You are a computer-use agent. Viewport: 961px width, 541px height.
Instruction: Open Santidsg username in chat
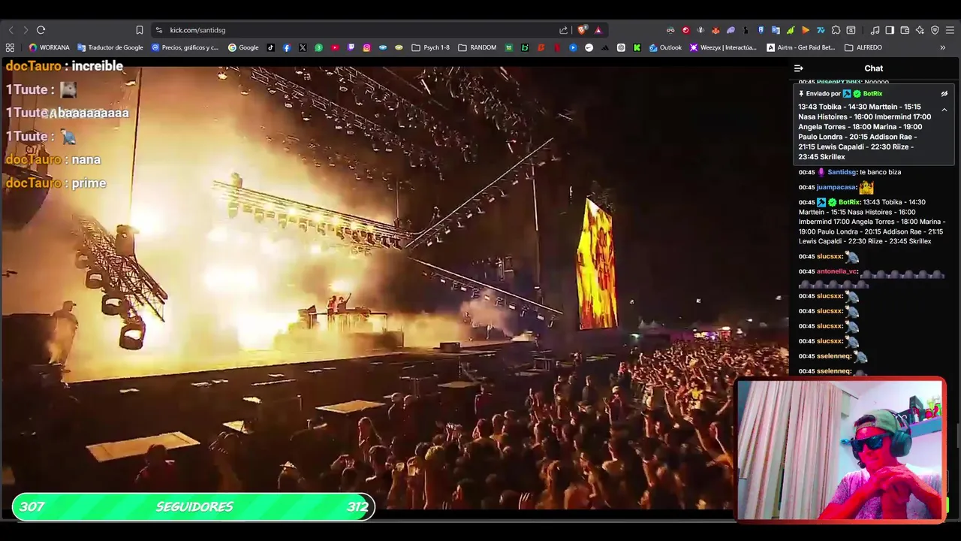point(841,172)
